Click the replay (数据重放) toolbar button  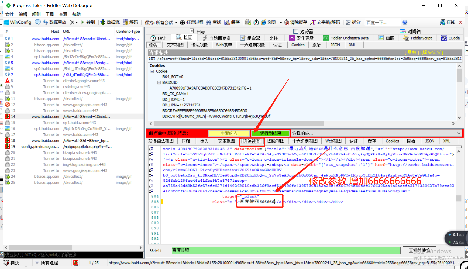click(55, 22)
